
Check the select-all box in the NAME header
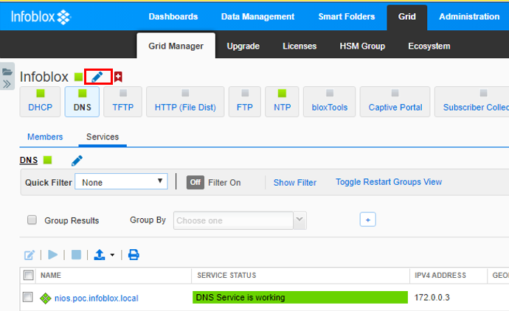point(29,276)
